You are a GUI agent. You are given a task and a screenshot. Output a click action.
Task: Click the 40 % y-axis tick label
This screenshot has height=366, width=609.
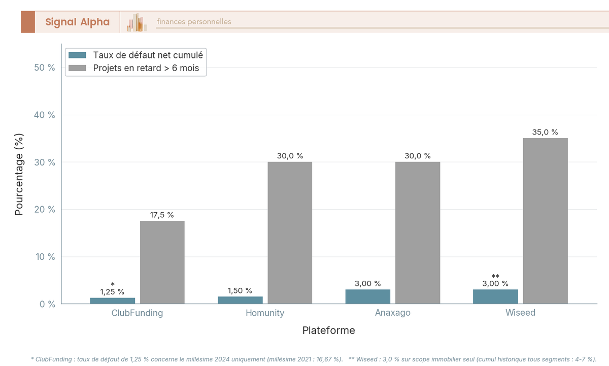pyautogui.click(x=44, y=115)
